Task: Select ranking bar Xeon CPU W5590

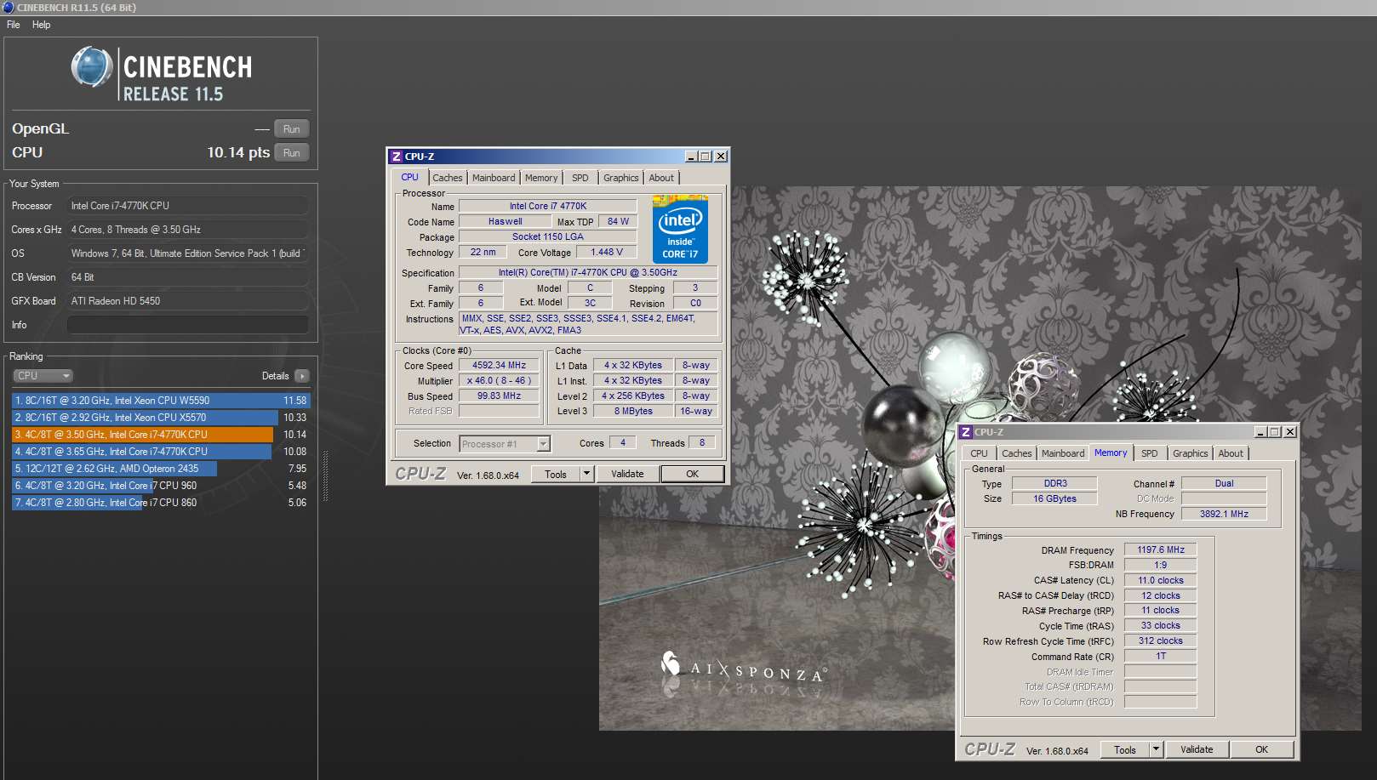Action: (161, 401)
